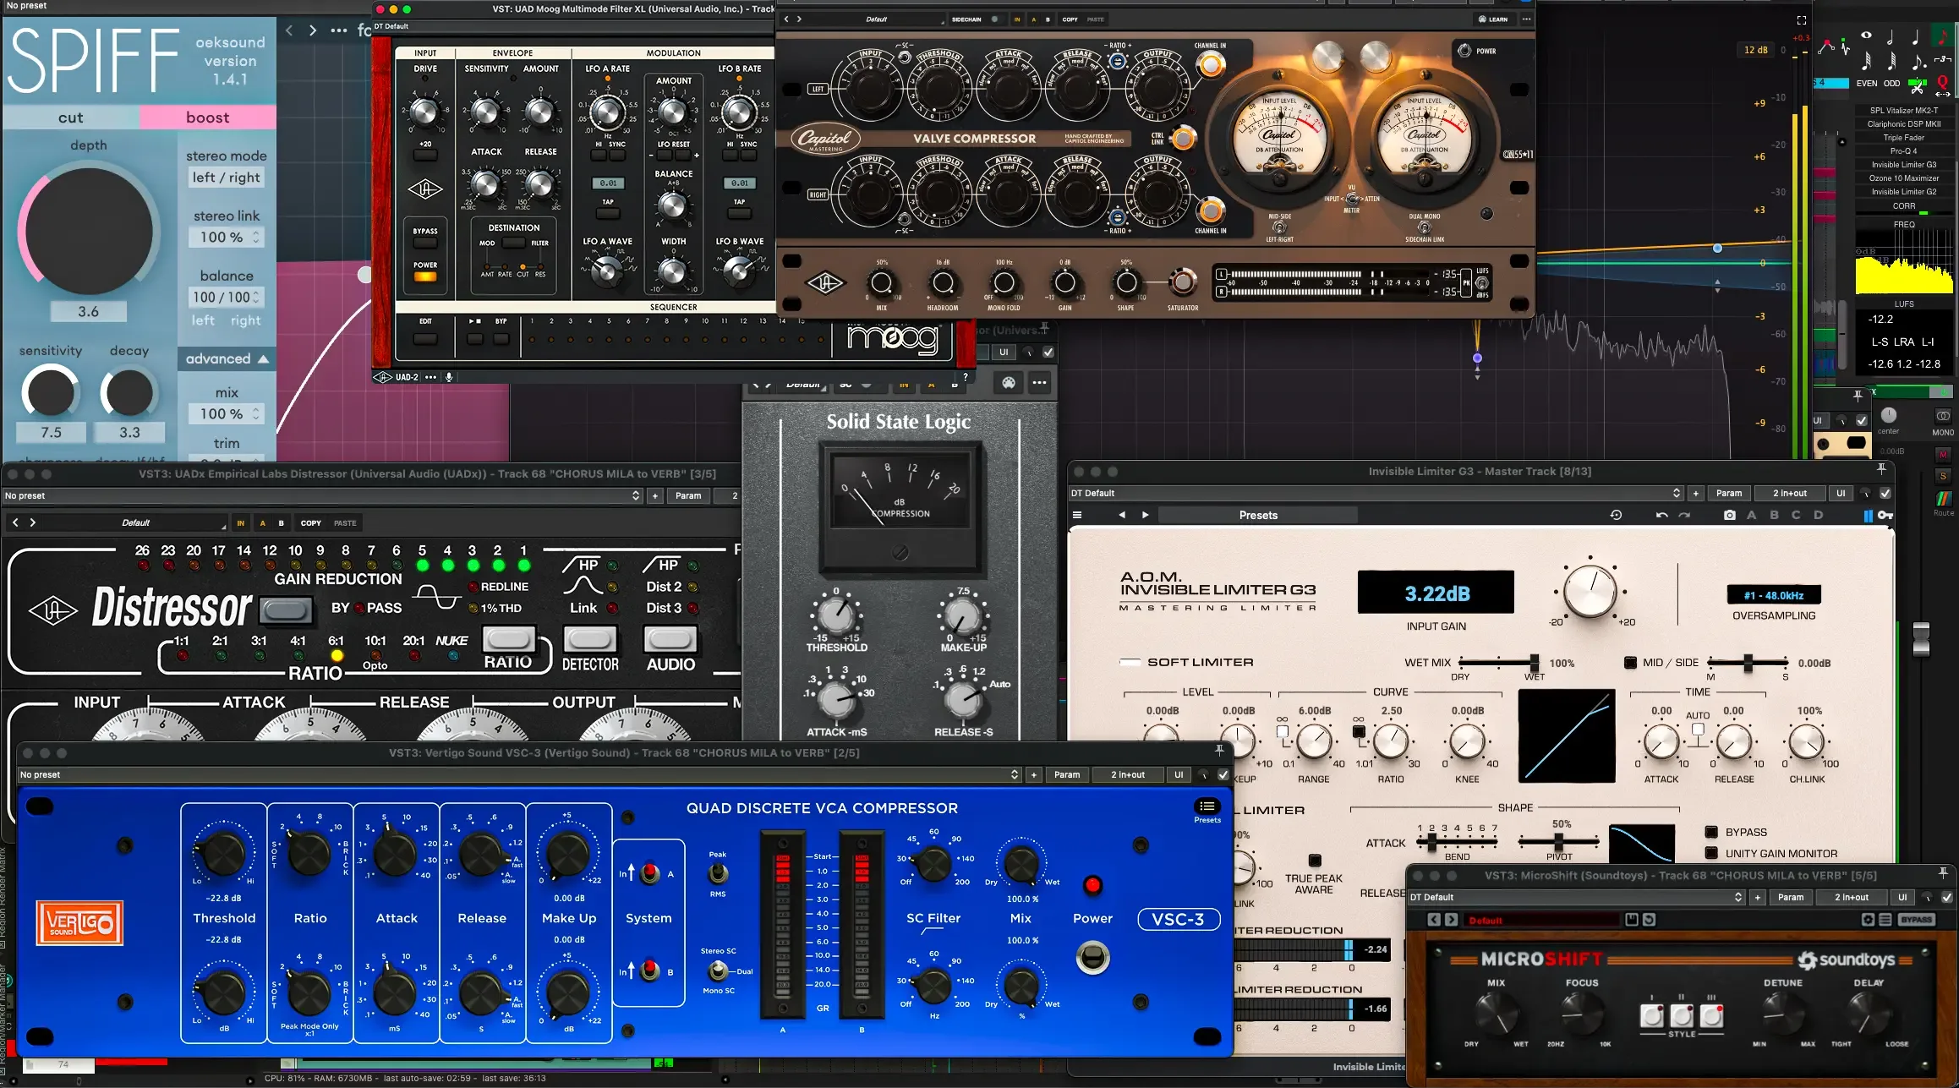Click the camera snapshot icon in Invisible Limiter G3
Viewport: 1959px width, 1088px height.
point(1729,515)
